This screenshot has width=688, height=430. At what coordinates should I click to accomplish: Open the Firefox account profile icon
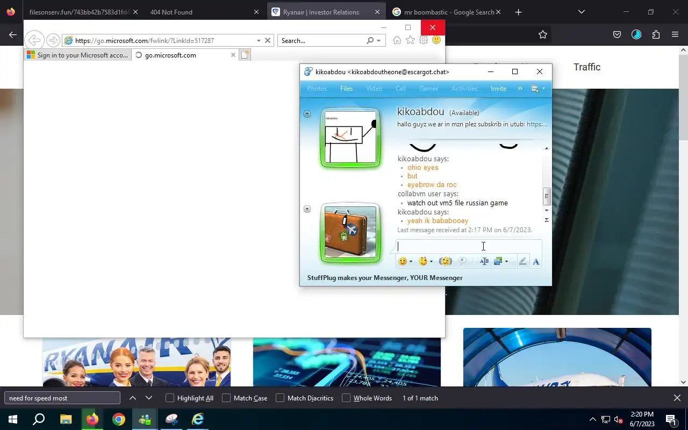636,34
